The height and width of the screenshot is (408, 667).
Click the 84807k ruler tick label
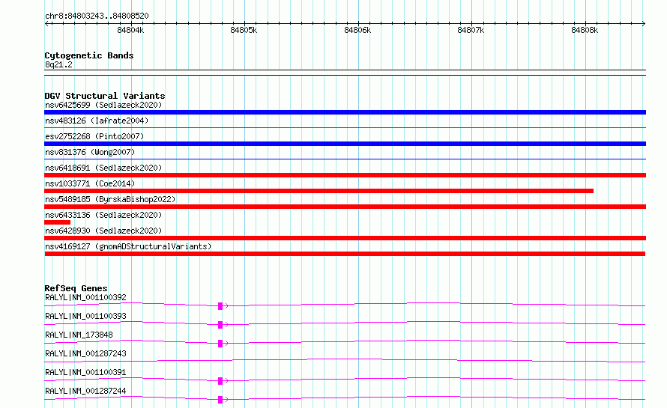[471, 30]
